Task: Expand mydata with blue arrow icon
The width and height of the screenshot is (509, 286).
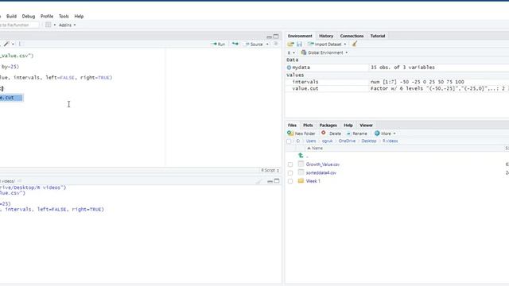Action: (x=289, y=68)
